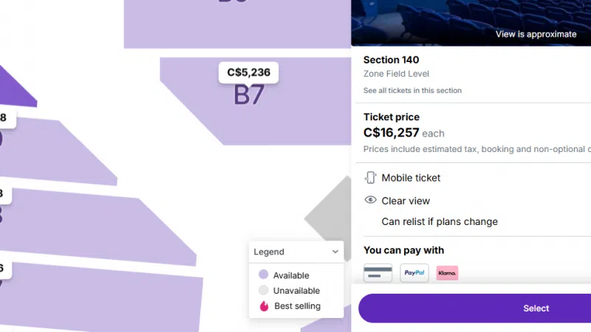Screen dimensions: 591x332
Task: Click the PayPal payment icon
Action: coord(414,273)
